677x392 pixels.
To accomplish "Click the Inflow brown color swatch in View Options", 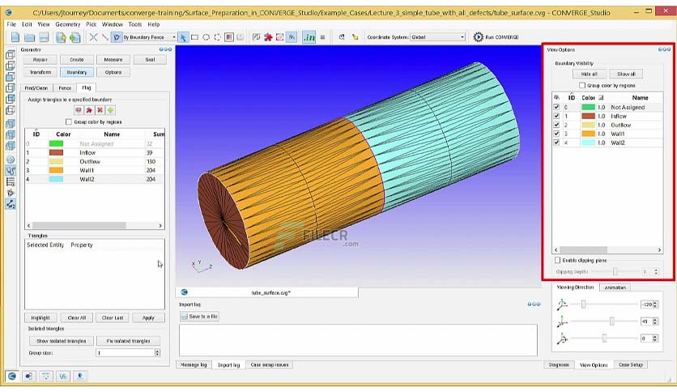I will pyautogui.click(x=588, y=116).
